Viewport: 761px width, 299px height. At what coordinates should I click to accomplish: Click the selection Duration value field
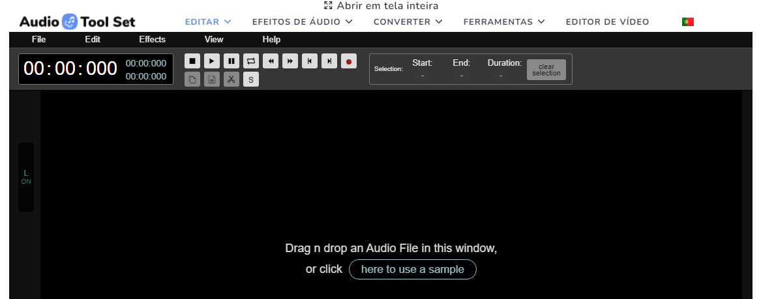tap(500, 76)
